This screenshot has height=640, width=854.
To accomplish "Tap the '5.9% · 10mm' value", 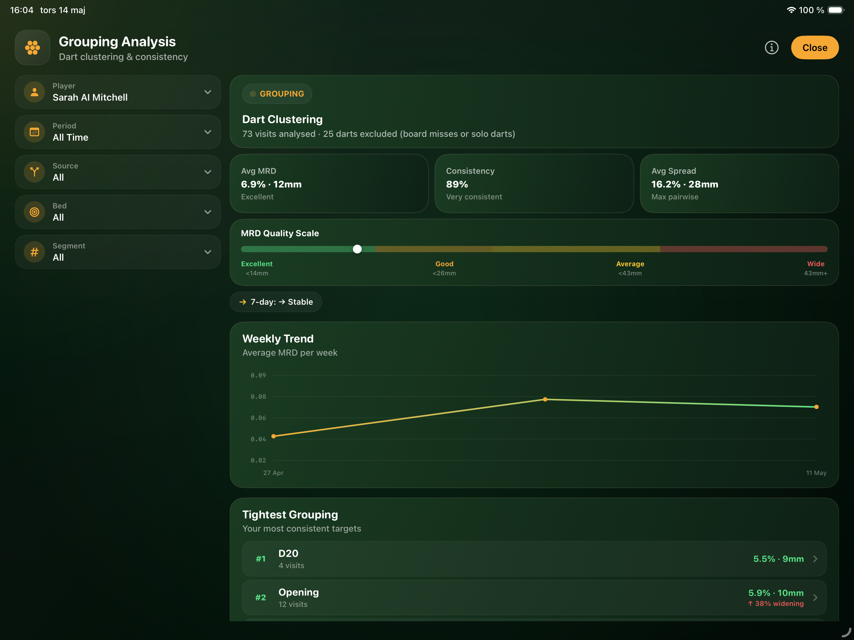I will pyautogui.click(x=776, y=592).
